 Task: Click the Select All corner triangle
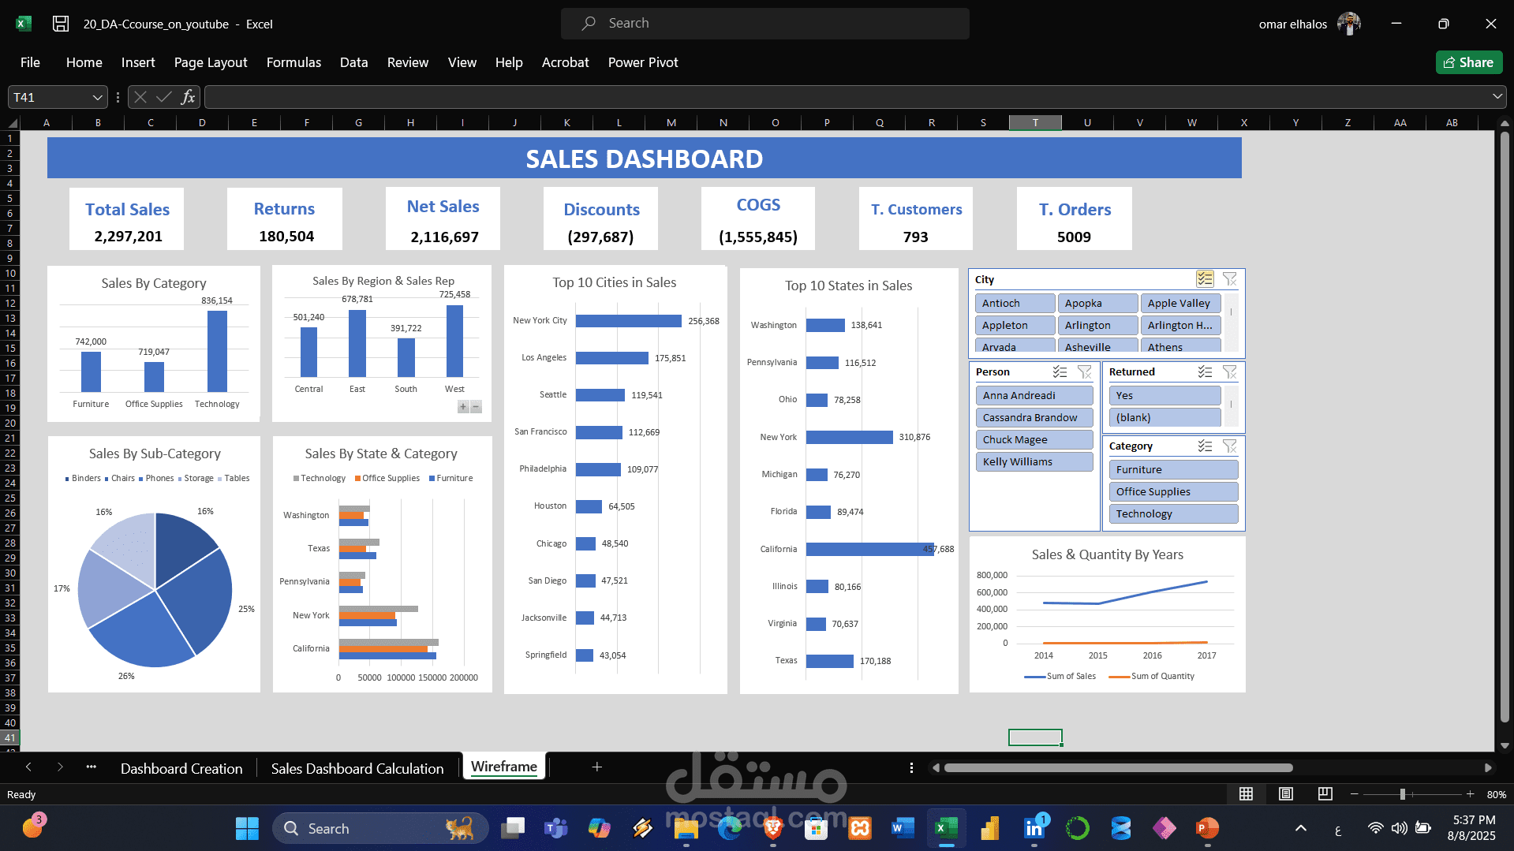coord(12,123)
